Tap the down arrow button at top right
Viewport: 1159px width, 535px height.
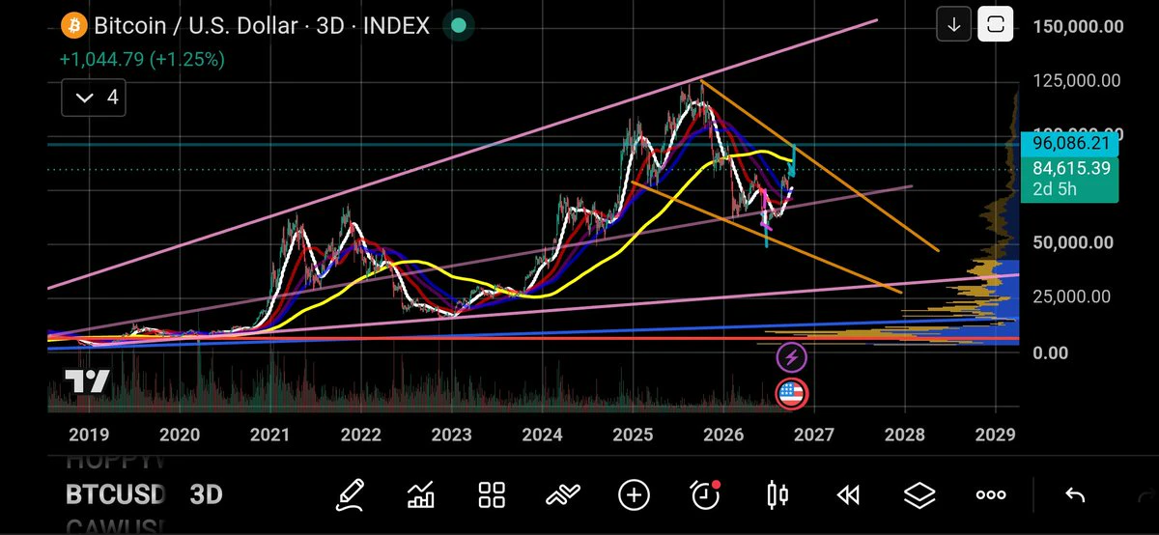click(954, 25)
